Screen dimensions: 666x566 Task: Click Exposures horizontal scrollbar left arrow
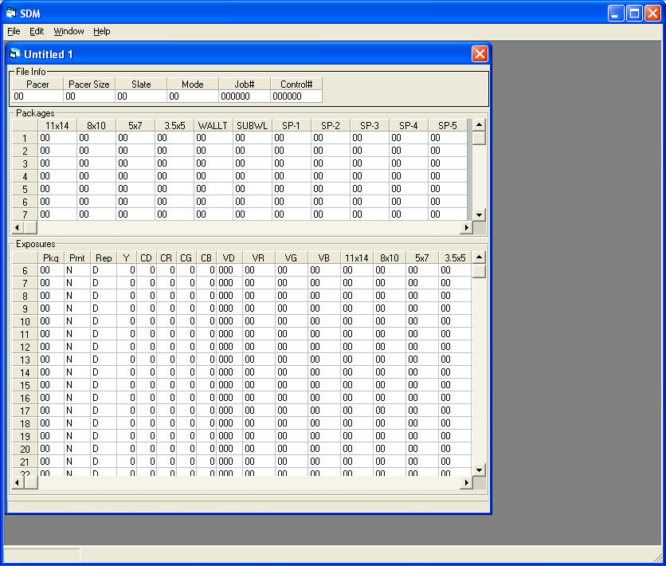17,483
